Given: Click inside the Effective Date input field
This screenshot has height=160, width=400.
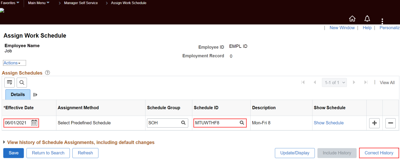Looking at the screenshot, I should coord(16,123).
